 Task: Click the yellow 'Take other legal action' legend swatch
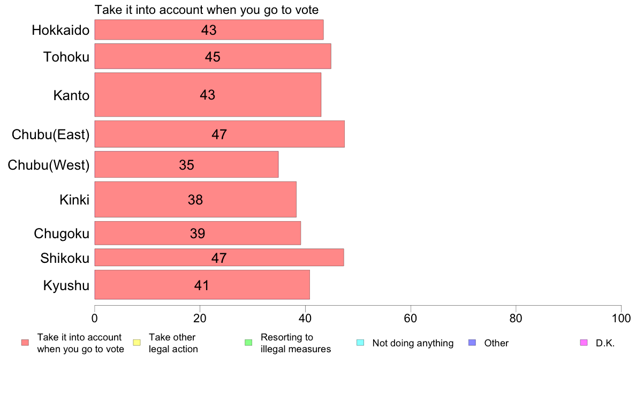pos(137,343)
